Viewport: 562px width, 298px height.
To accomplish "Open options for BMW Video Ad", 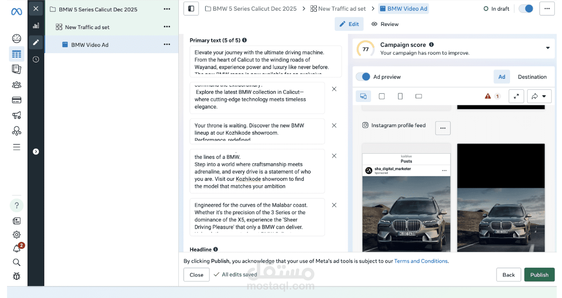I will pyautogui.click(x=167, y=44).
